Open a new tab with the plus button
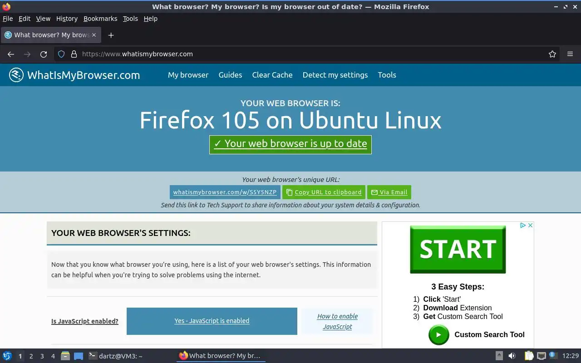Screen dimensions: 581x363 coord(111,35)
